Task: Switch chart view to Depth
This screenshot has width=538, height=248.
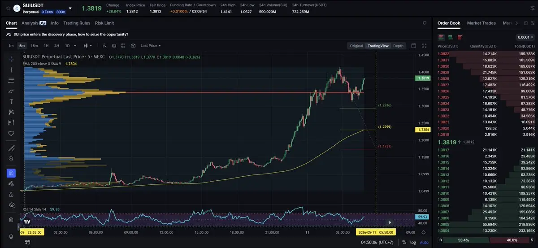Action: tap(398, 46)
